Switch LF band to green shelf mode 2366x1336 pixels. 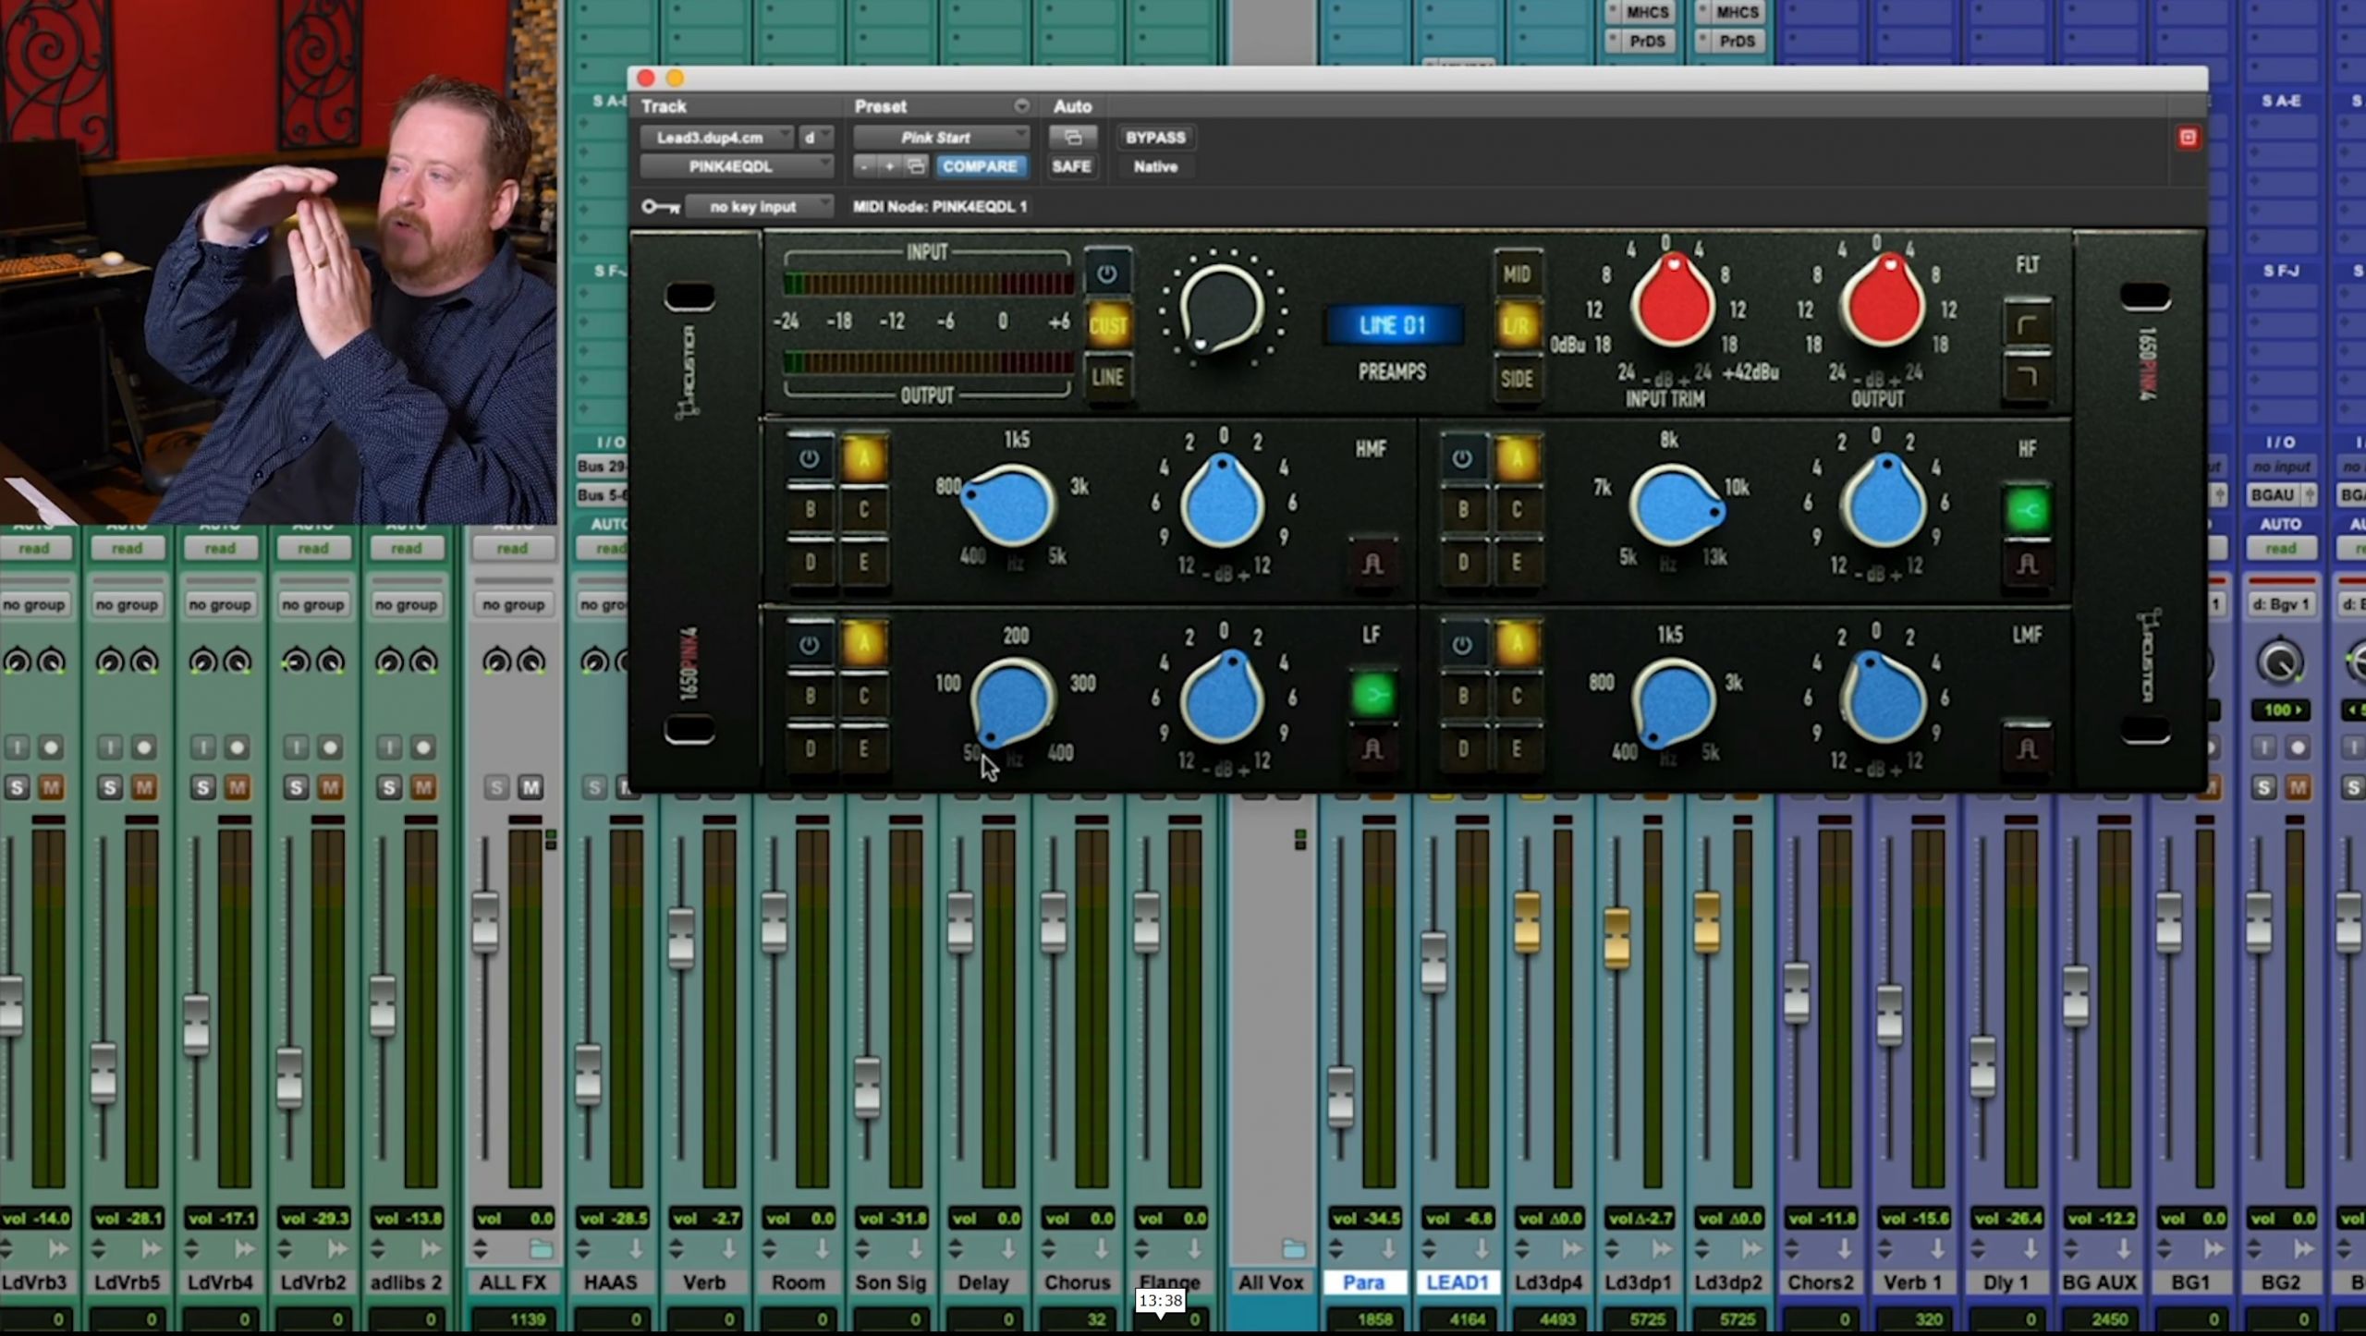click(1372, 695)
